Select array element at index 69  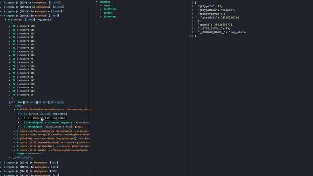[23, 59]
